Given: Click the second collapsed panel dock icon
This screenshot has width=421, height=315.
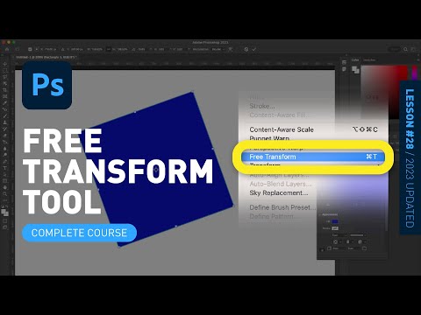Looking at the screenshot, I should [x=344, y=69].
